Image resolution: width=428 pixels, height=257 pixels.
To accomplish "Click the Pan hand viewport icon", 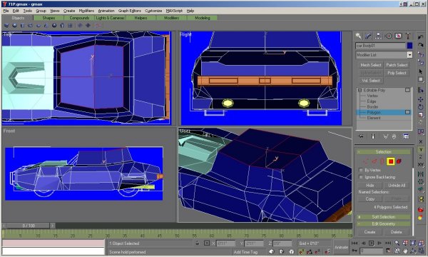I will coord(405,251).
